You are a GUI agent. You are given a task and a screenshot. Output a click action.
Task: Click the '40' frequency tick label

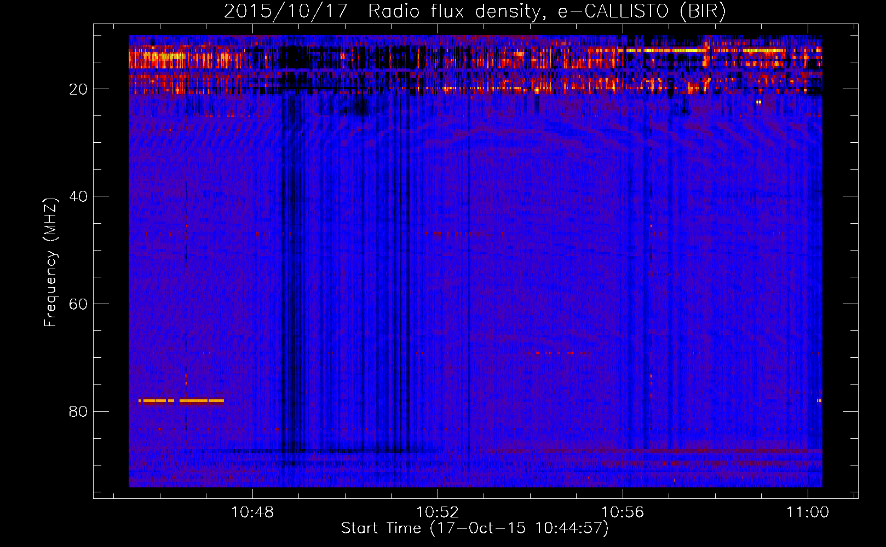pos(78,196)
